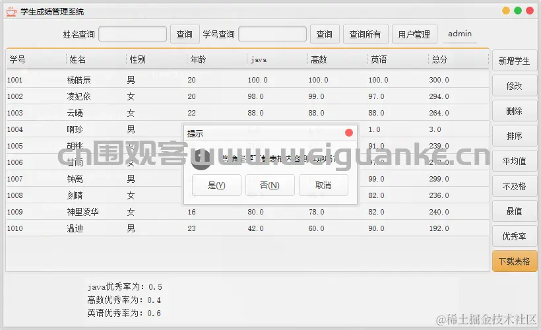Viewport: 541px width, 330px height.
Task: Click total score 264.0
Action: point(439,113)
